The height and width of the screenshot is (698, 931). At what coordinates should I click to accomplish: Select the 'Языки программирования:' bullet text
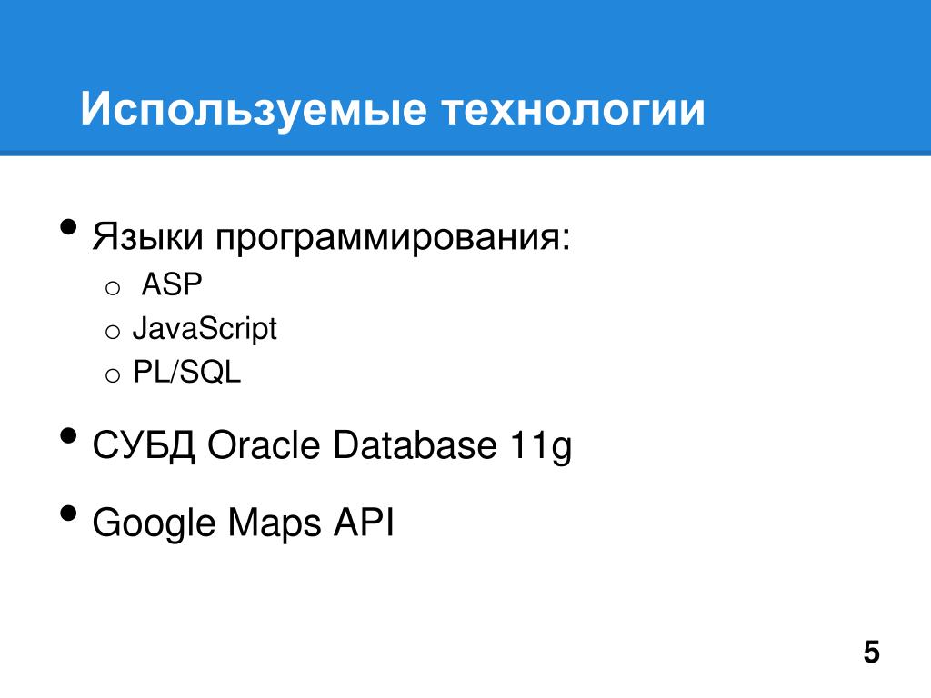(x=331, y=238)
